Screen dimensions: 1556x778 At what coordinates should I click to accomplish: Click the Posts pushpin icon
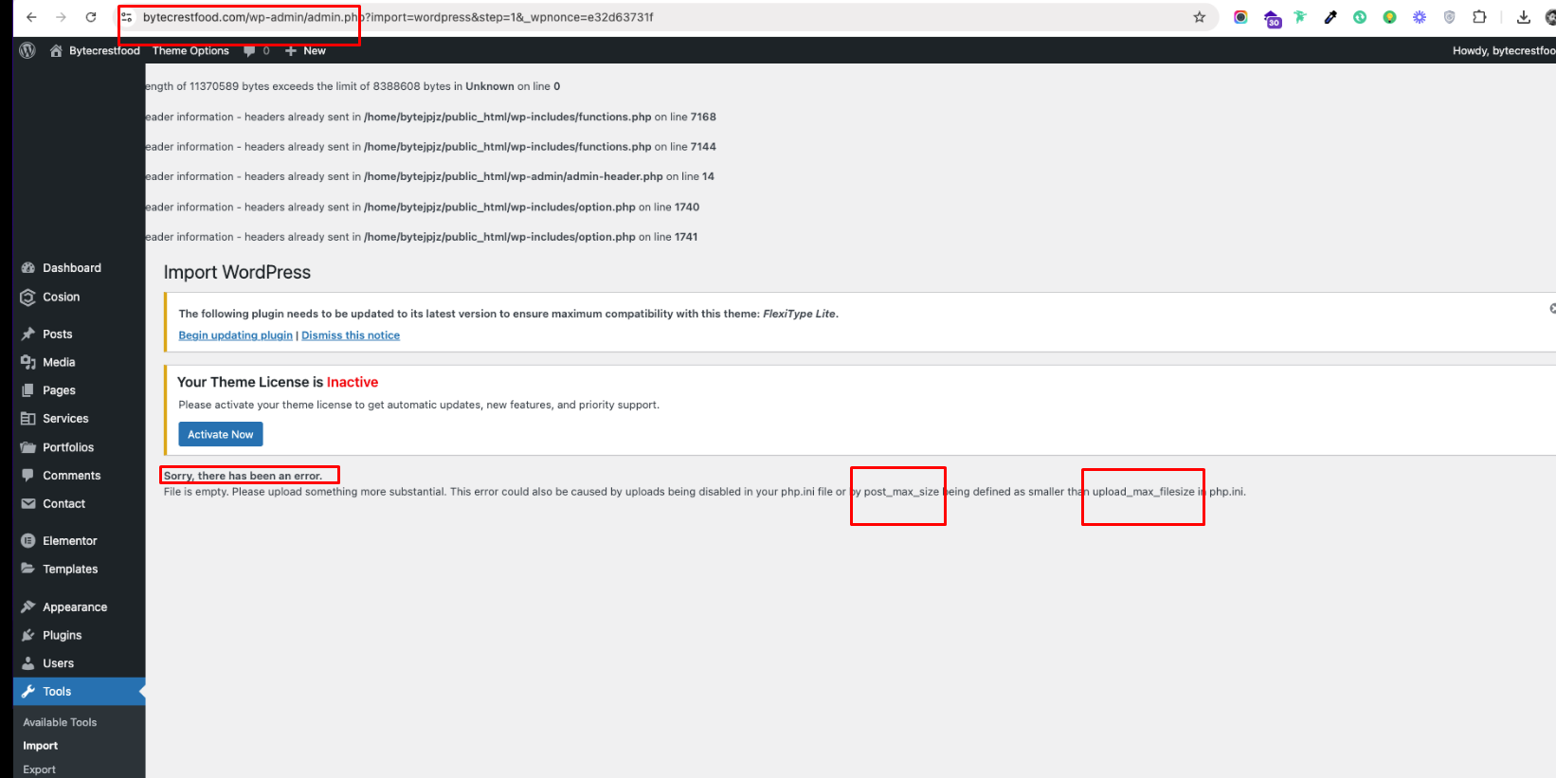[x=28, y=335]
